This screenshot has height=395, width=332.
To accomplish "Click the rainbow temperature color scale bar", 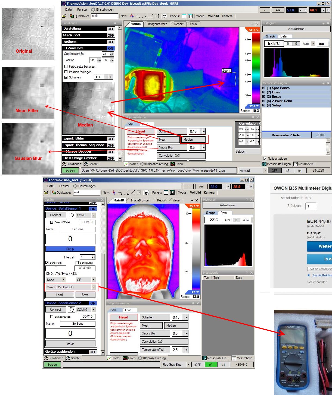I will click(x=256, y=68).
